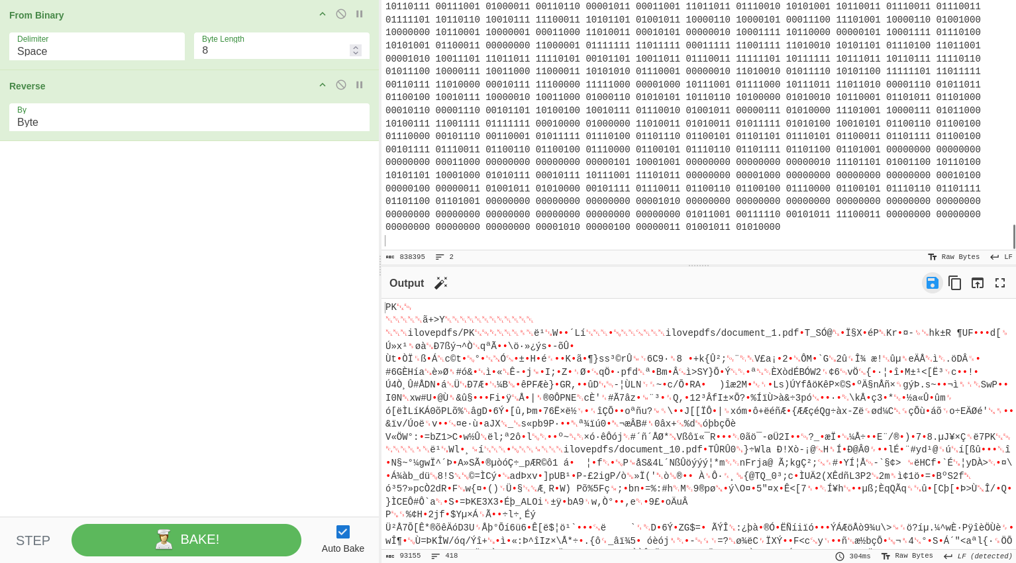Image resolution: width=1016 pixels, height=563 pixels.
Task: Save output to file icon
Action: click(x=932, y=283)
